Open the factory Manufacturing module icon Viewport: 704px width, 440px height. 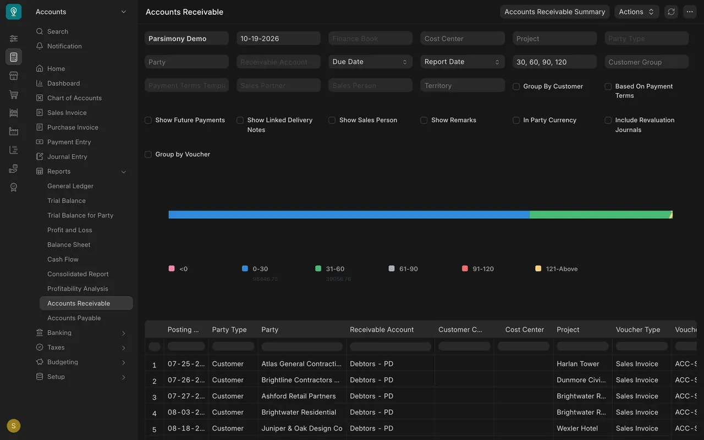coord(14,131)
